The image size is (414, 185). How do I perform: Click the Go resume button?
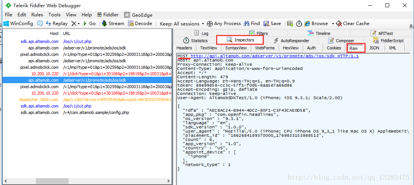click(x=90, y=24)
